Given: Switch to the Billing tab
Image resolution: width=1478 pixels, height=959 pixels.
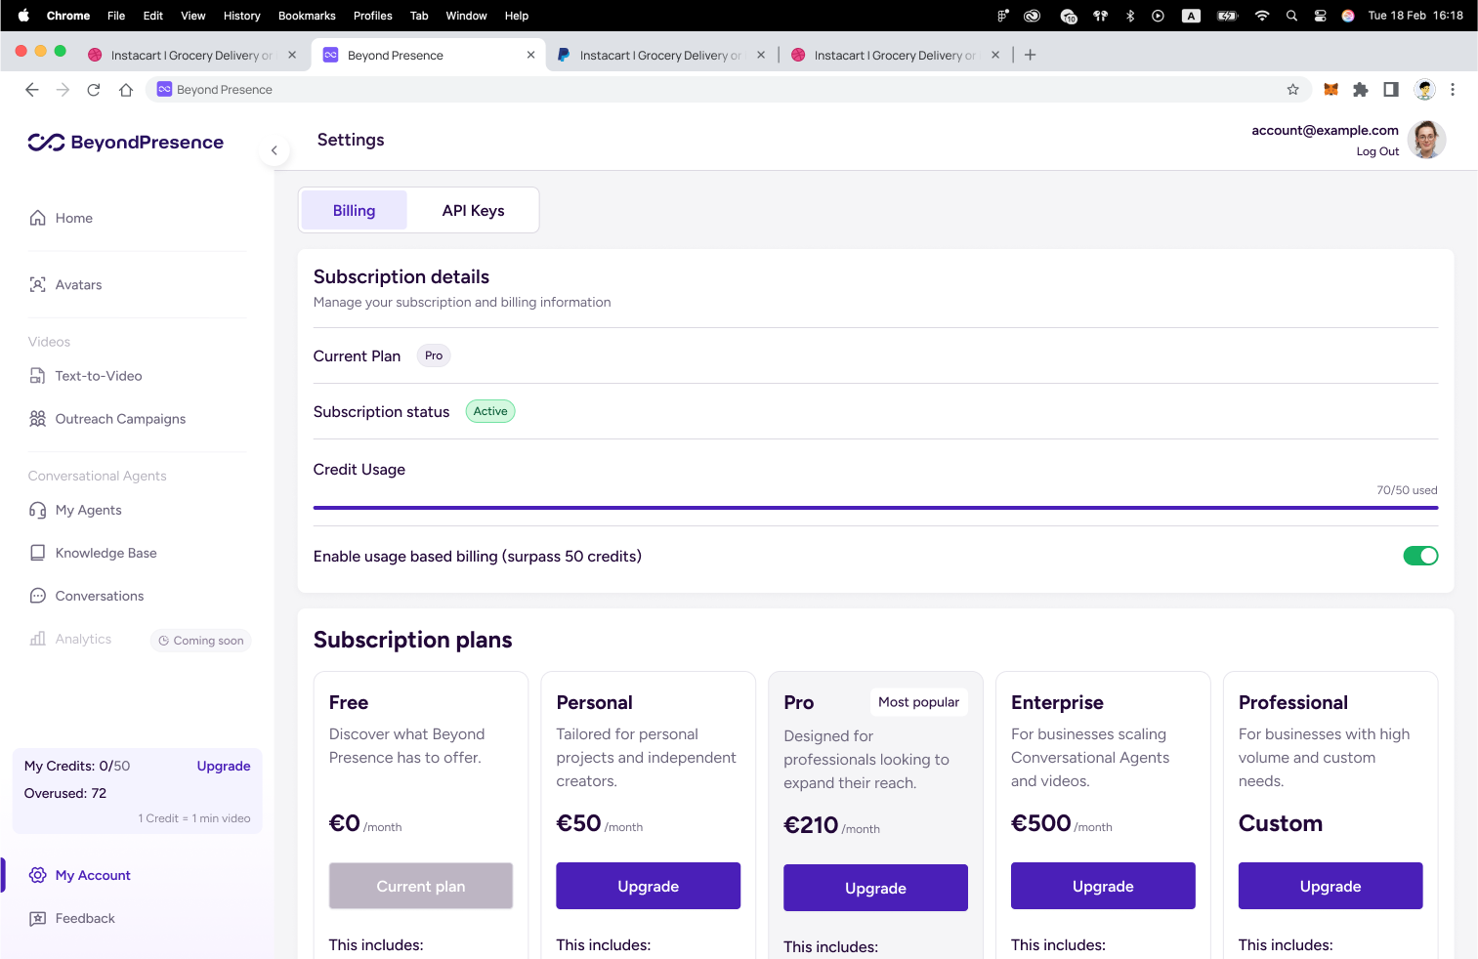Looking at the screenshot, I should point(354,210).
